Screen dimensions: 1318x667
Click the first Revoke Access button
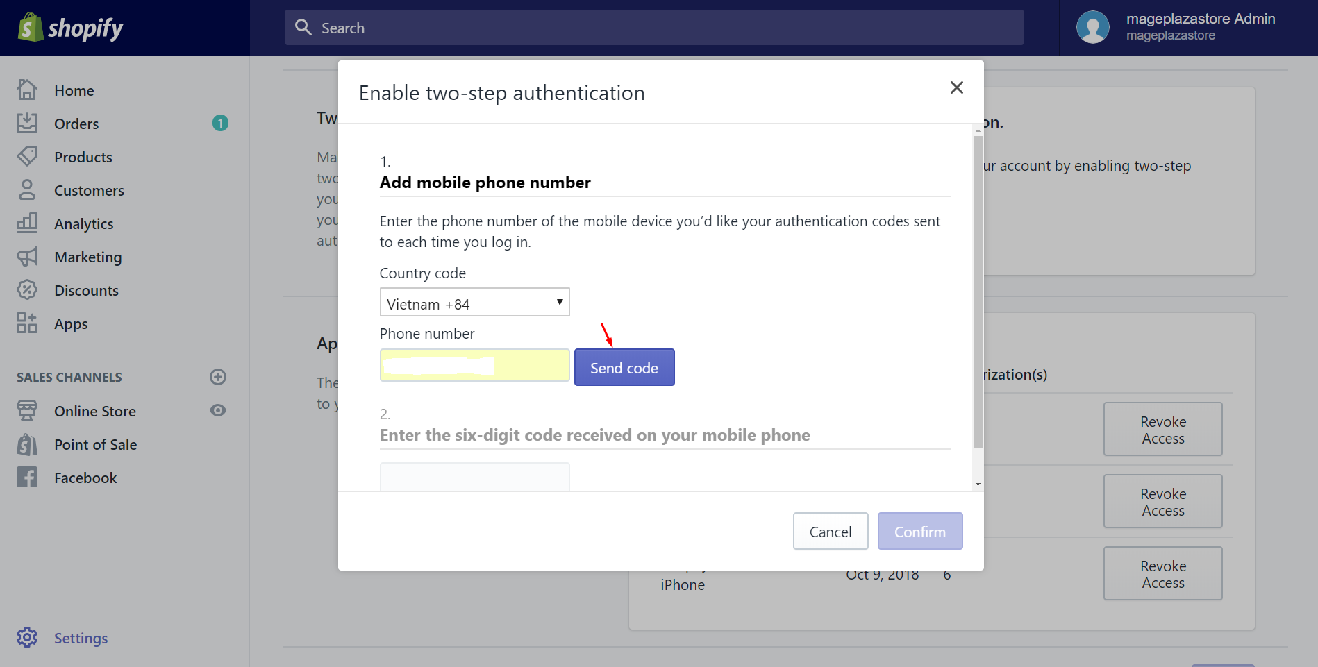[x=1163, y=429]
